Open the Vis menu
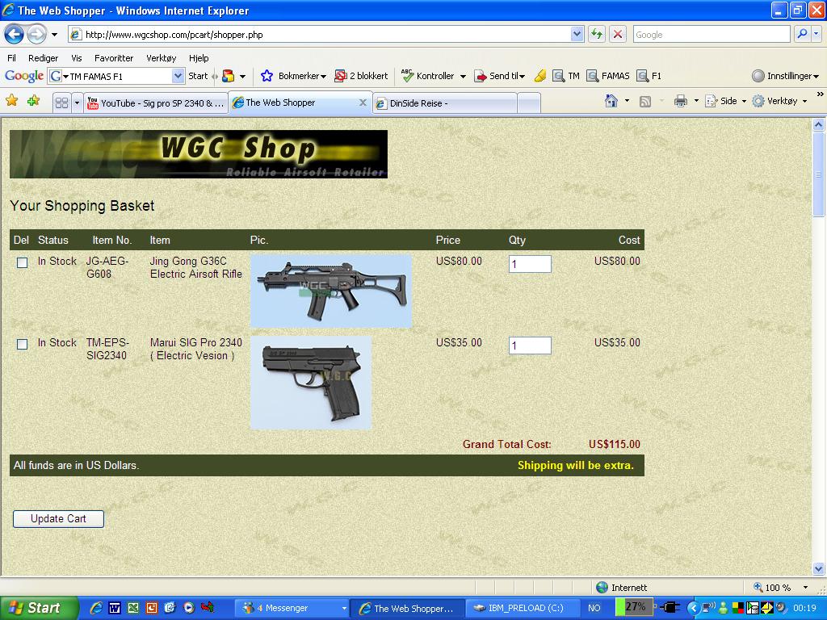This screenshot has height=620, width=827. click(77, 58)
